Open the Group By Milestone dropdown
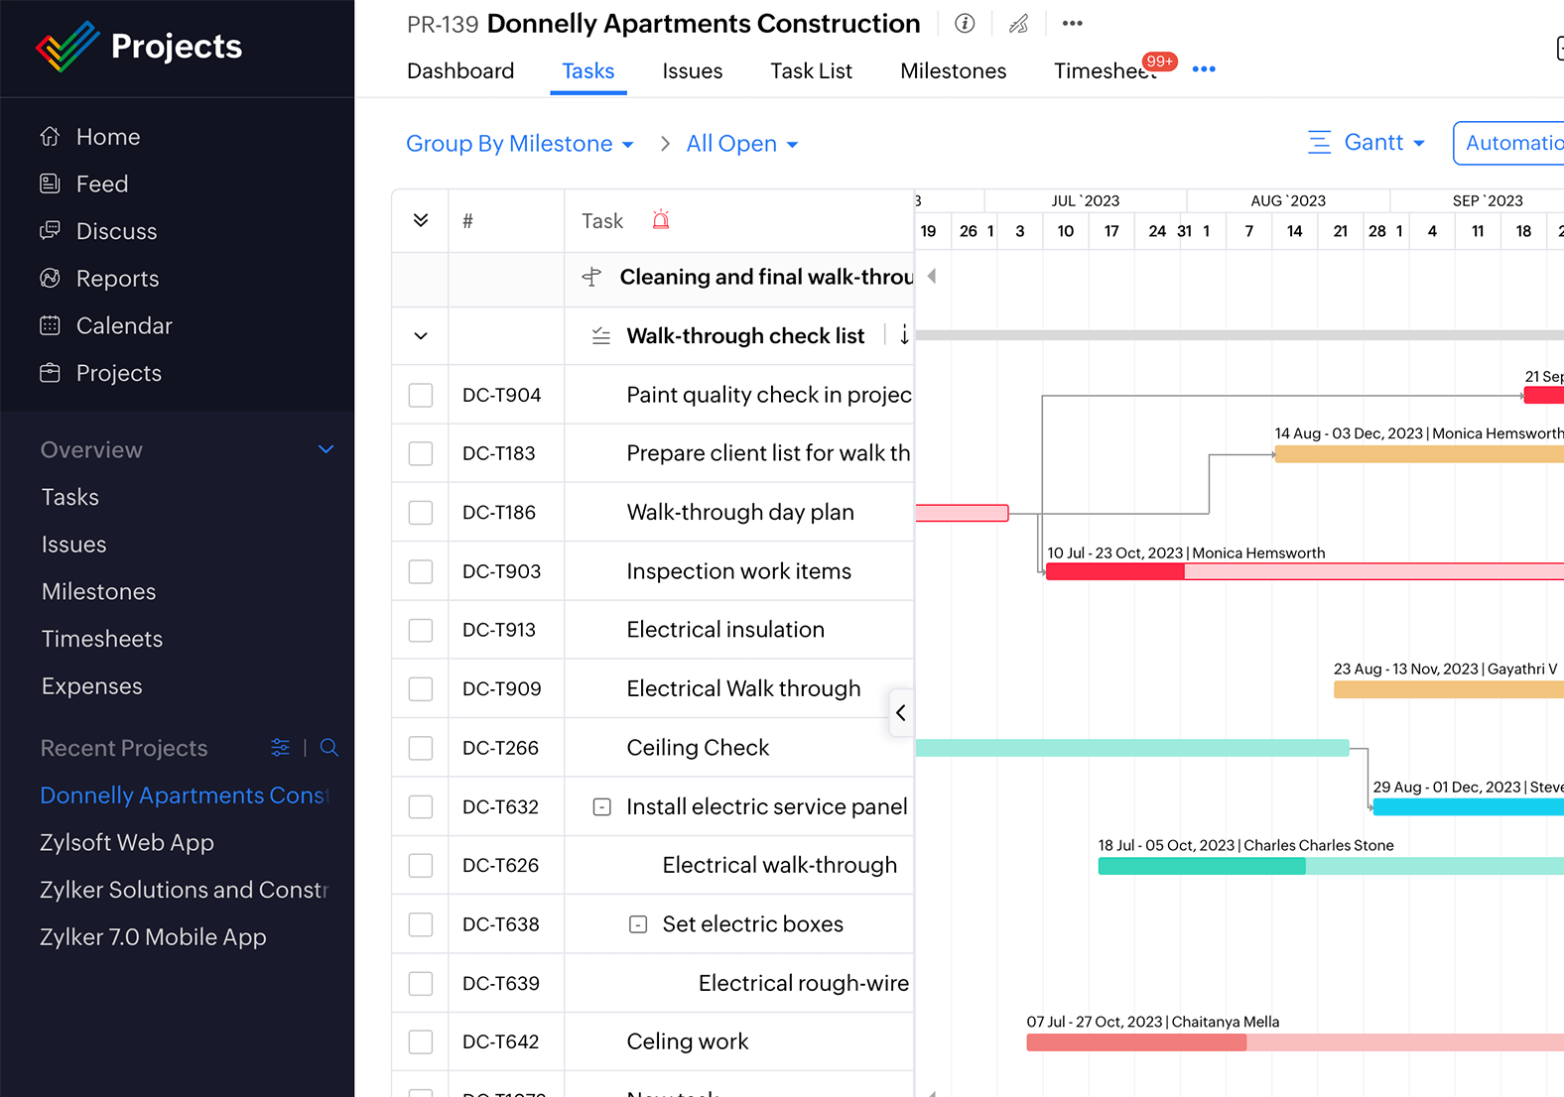Viewport: 1564px width, 1097px height. coord(519,144)
